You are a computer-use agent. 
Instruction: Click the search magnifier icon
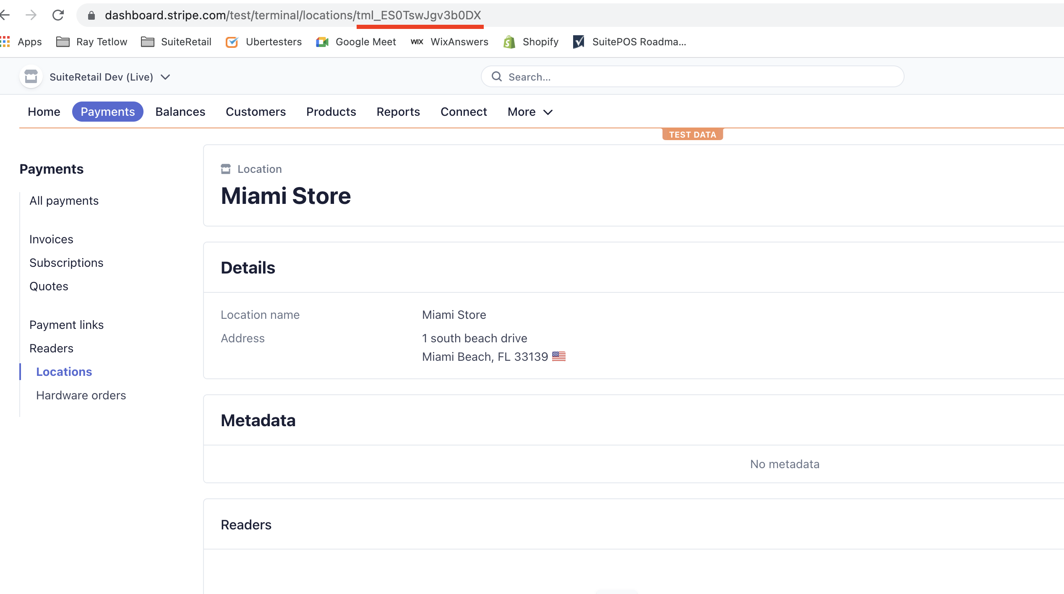(x=497, y=76)
